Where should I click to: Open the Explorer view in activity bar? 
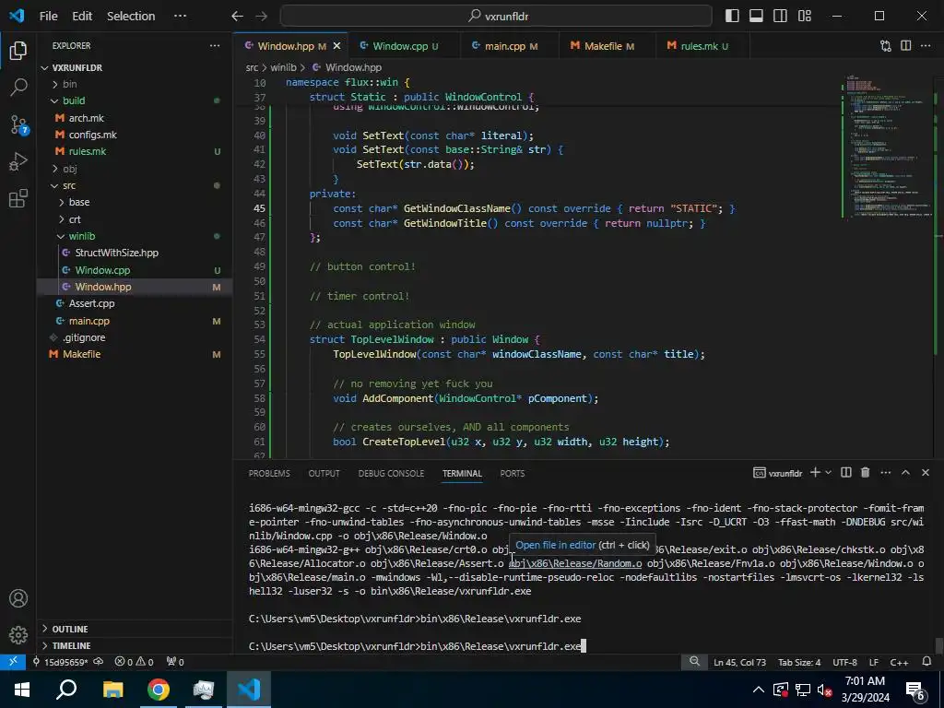coord(18,51)
